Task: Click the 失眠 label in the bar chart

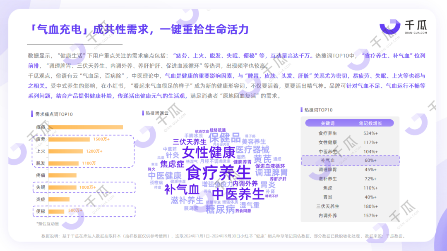Action: (x=41, y=187)
